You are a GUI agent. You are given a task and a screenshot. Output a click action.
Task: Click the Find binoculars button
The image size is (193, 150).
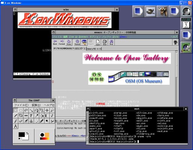click(111, 42)
